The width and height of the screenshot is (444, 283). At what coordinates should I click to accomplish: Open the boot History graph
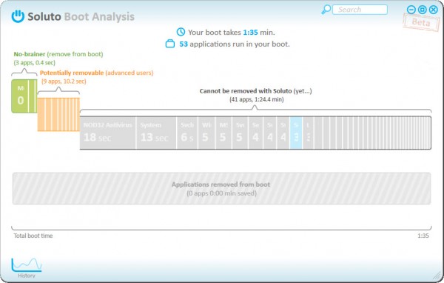coord(27,267)
